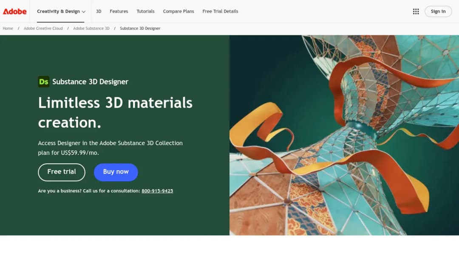Go to the Home breadcrumb

pos(8,28)
